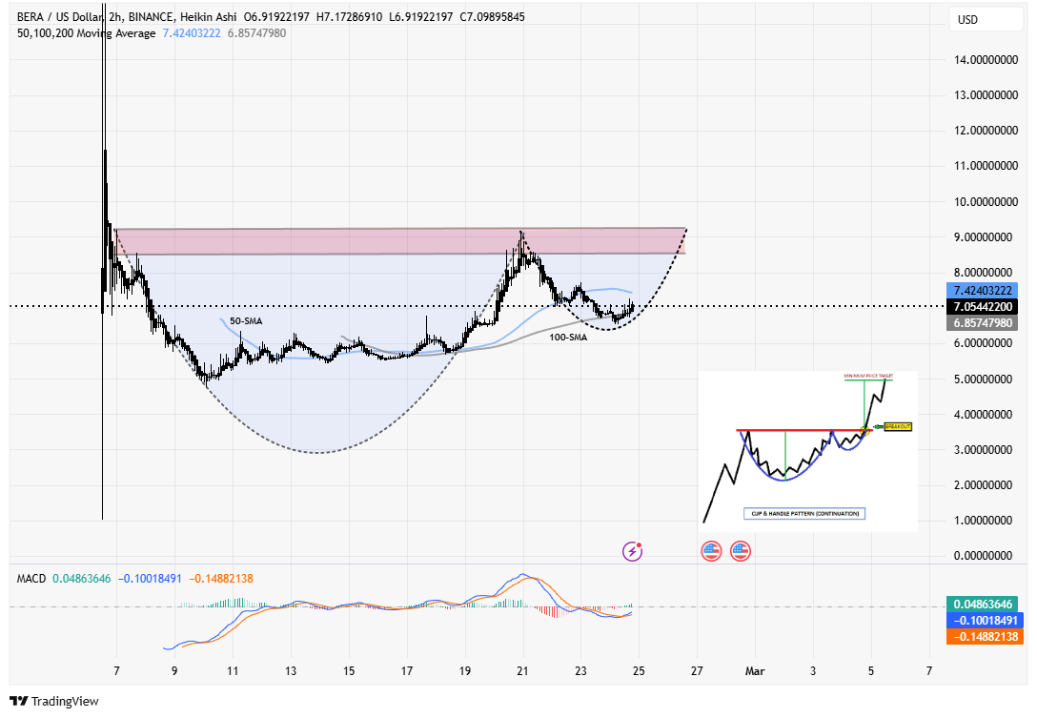1037x718 pixels.
Task: Click the TradingView logo
Action: [x=54, y=702]
